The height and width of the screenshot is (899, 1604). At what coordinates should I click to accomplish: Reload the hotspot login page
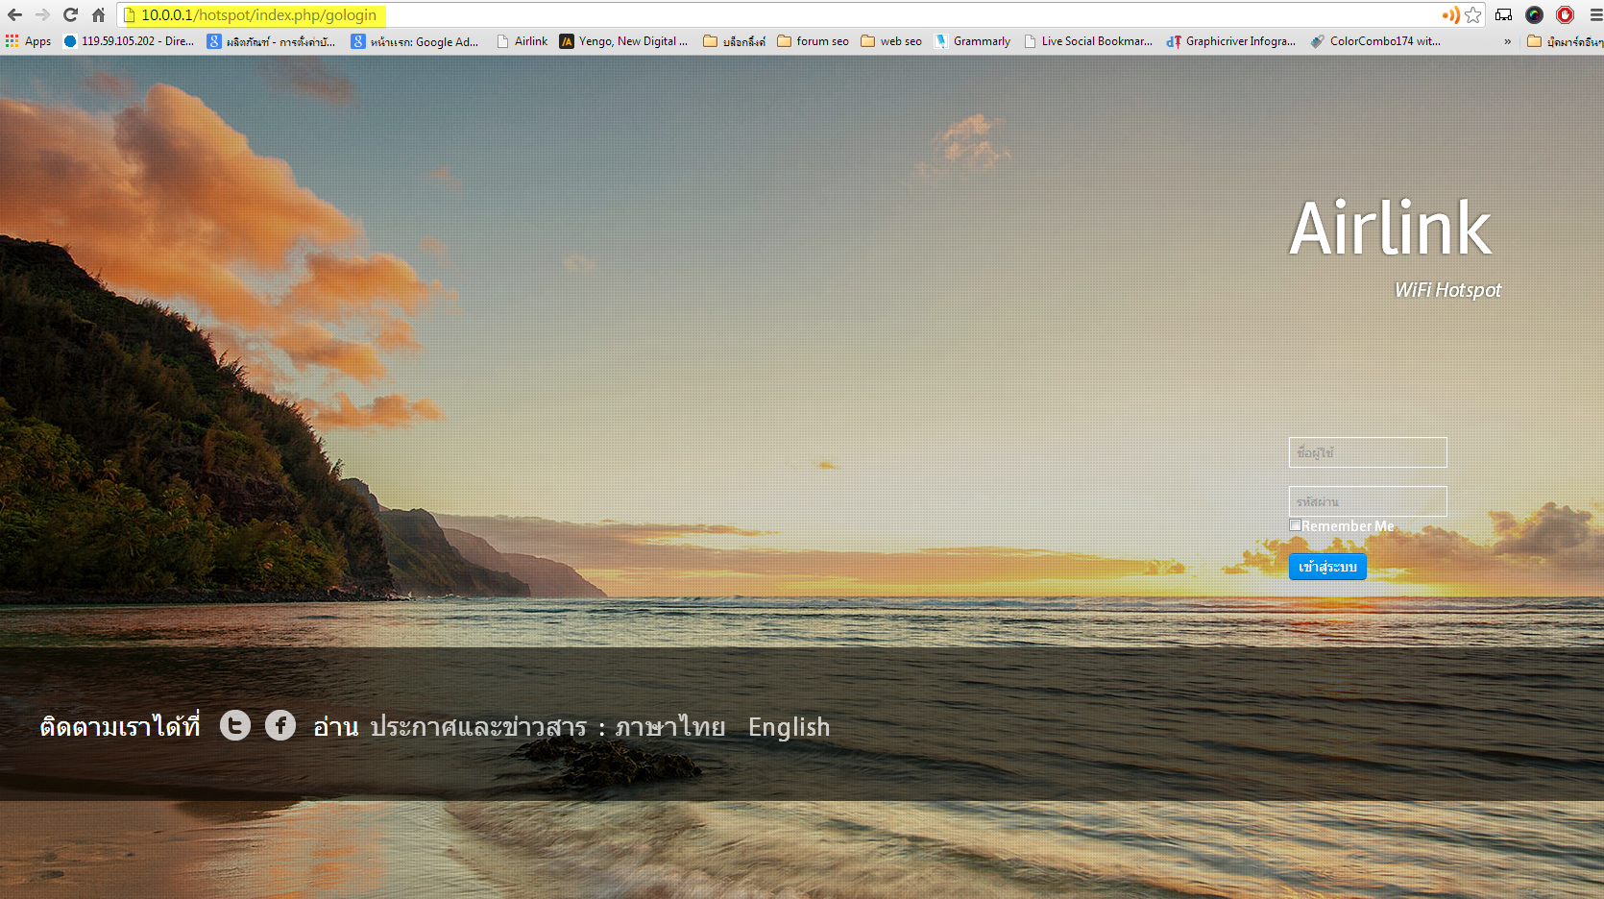[70, 14]
